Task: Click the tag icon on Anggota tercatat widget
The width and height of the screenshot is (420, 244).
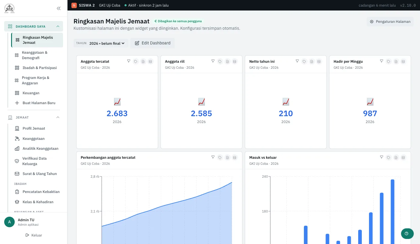Action: (x=136, y=62)
